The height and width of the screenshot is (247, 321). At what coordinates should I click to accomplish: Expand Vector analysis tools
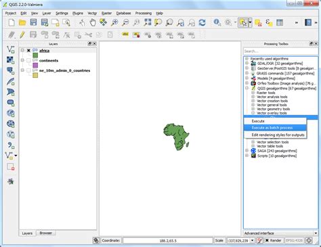click(253, 97)
